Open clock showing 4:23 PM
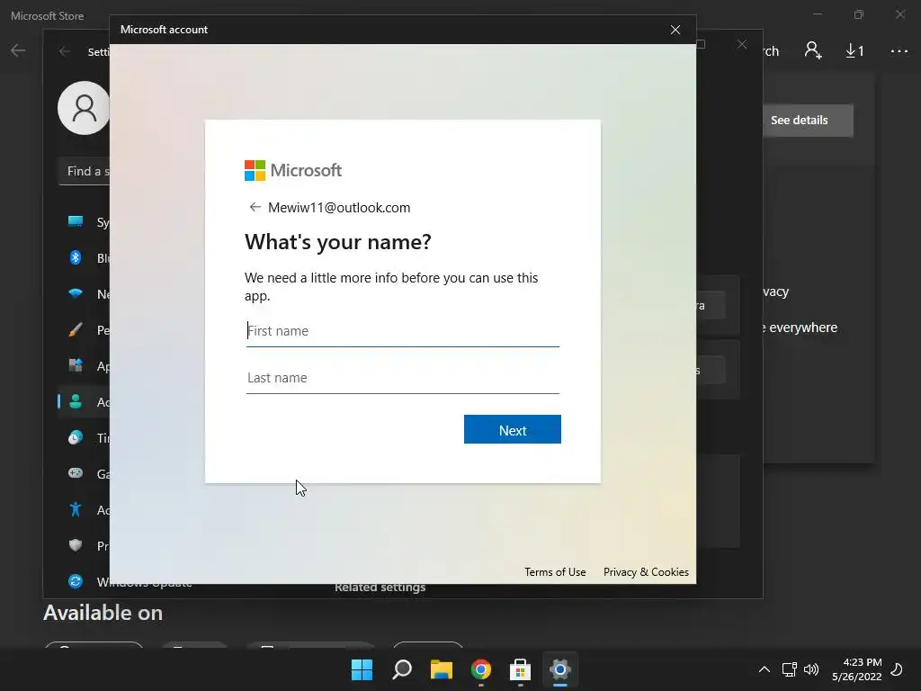Image resolution: width=921 pixels, height=691 pixels. click(x=857, y=669)
